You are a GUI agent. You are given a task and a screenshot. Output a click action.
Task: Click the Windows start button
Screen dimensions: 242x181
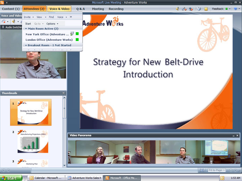pos(11,178)
